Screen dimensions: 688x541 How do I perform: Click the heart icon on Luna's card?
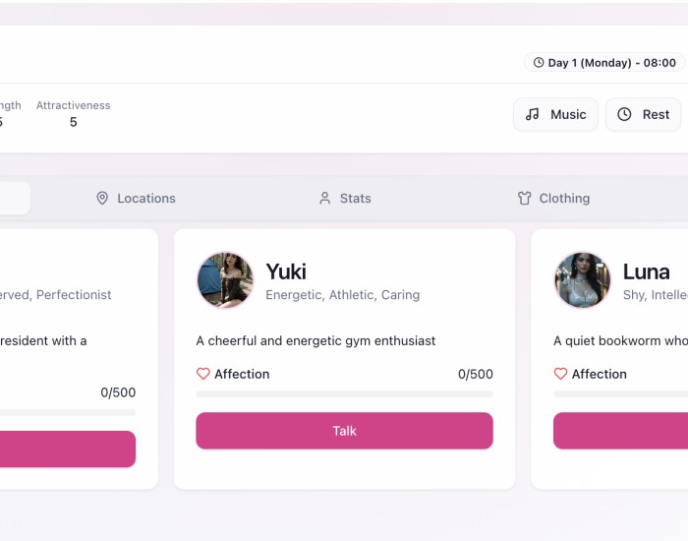tap(561, 374)
